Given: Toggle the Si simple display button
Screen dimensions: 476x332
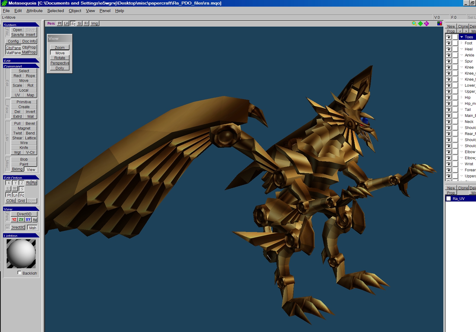Looking at the screenshot, I should pyautogui.click(x=80, y=23).
